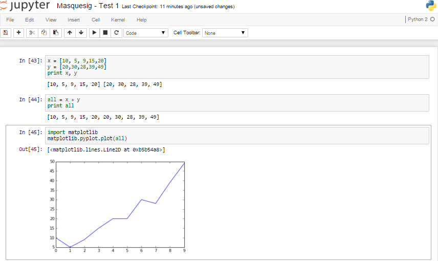Paste cells below icon
Image resolution: width=438 pixels, height=261 pixels.
55,33
